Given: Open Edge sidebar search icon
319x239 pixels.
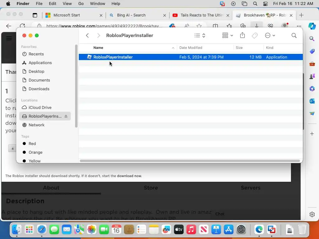Looking at the screenshot, I should (x=312, y=39).
